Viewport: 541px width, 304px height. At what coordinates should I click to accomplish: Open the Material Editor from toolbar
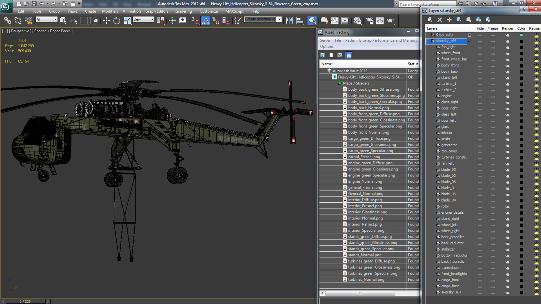click(357, 20)
